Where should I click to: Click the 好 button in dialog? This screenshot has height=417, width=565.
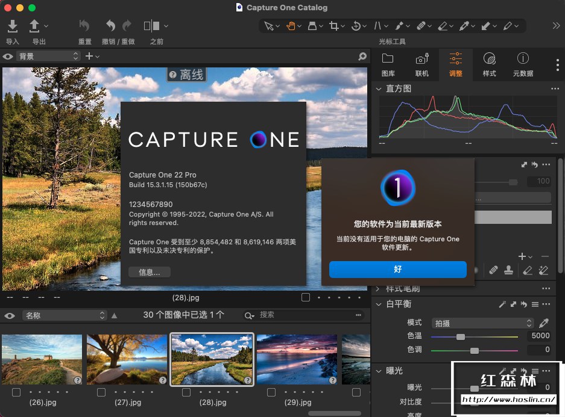coord(397,269)
